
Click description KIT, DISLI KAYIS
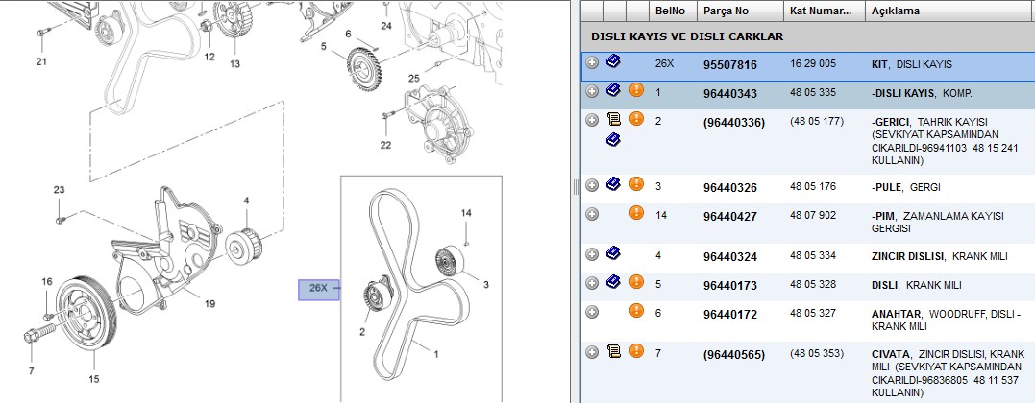[912, 64]
